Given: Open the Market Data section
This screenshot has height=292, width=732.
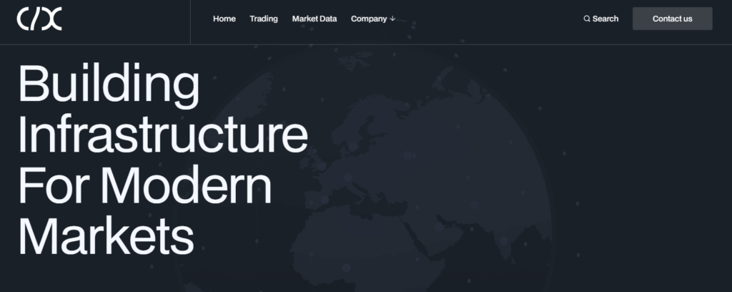Looking at the screenshot, I should [315, 19].
